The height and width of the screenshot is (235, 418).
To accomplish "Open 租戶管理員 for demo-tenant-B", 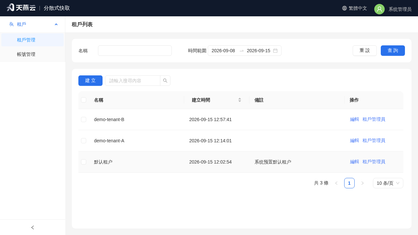I will 374,119.
